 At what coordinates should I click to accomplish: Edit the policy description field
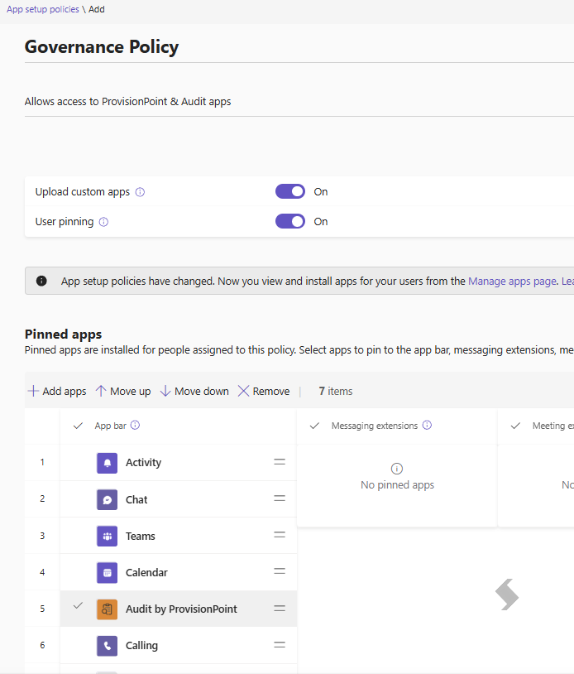pyautogui.click(x=299, y=102)
